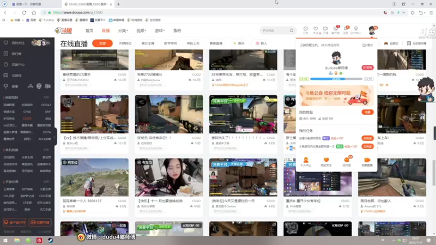Open Steam from the taskbar

50,240
